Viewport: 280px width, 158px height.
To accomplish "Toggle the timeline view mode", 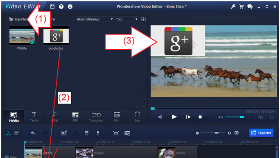I will (8, 133).
